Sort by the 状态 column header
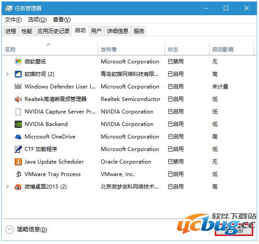Screen dimensions: 259x244 [187, 49]
